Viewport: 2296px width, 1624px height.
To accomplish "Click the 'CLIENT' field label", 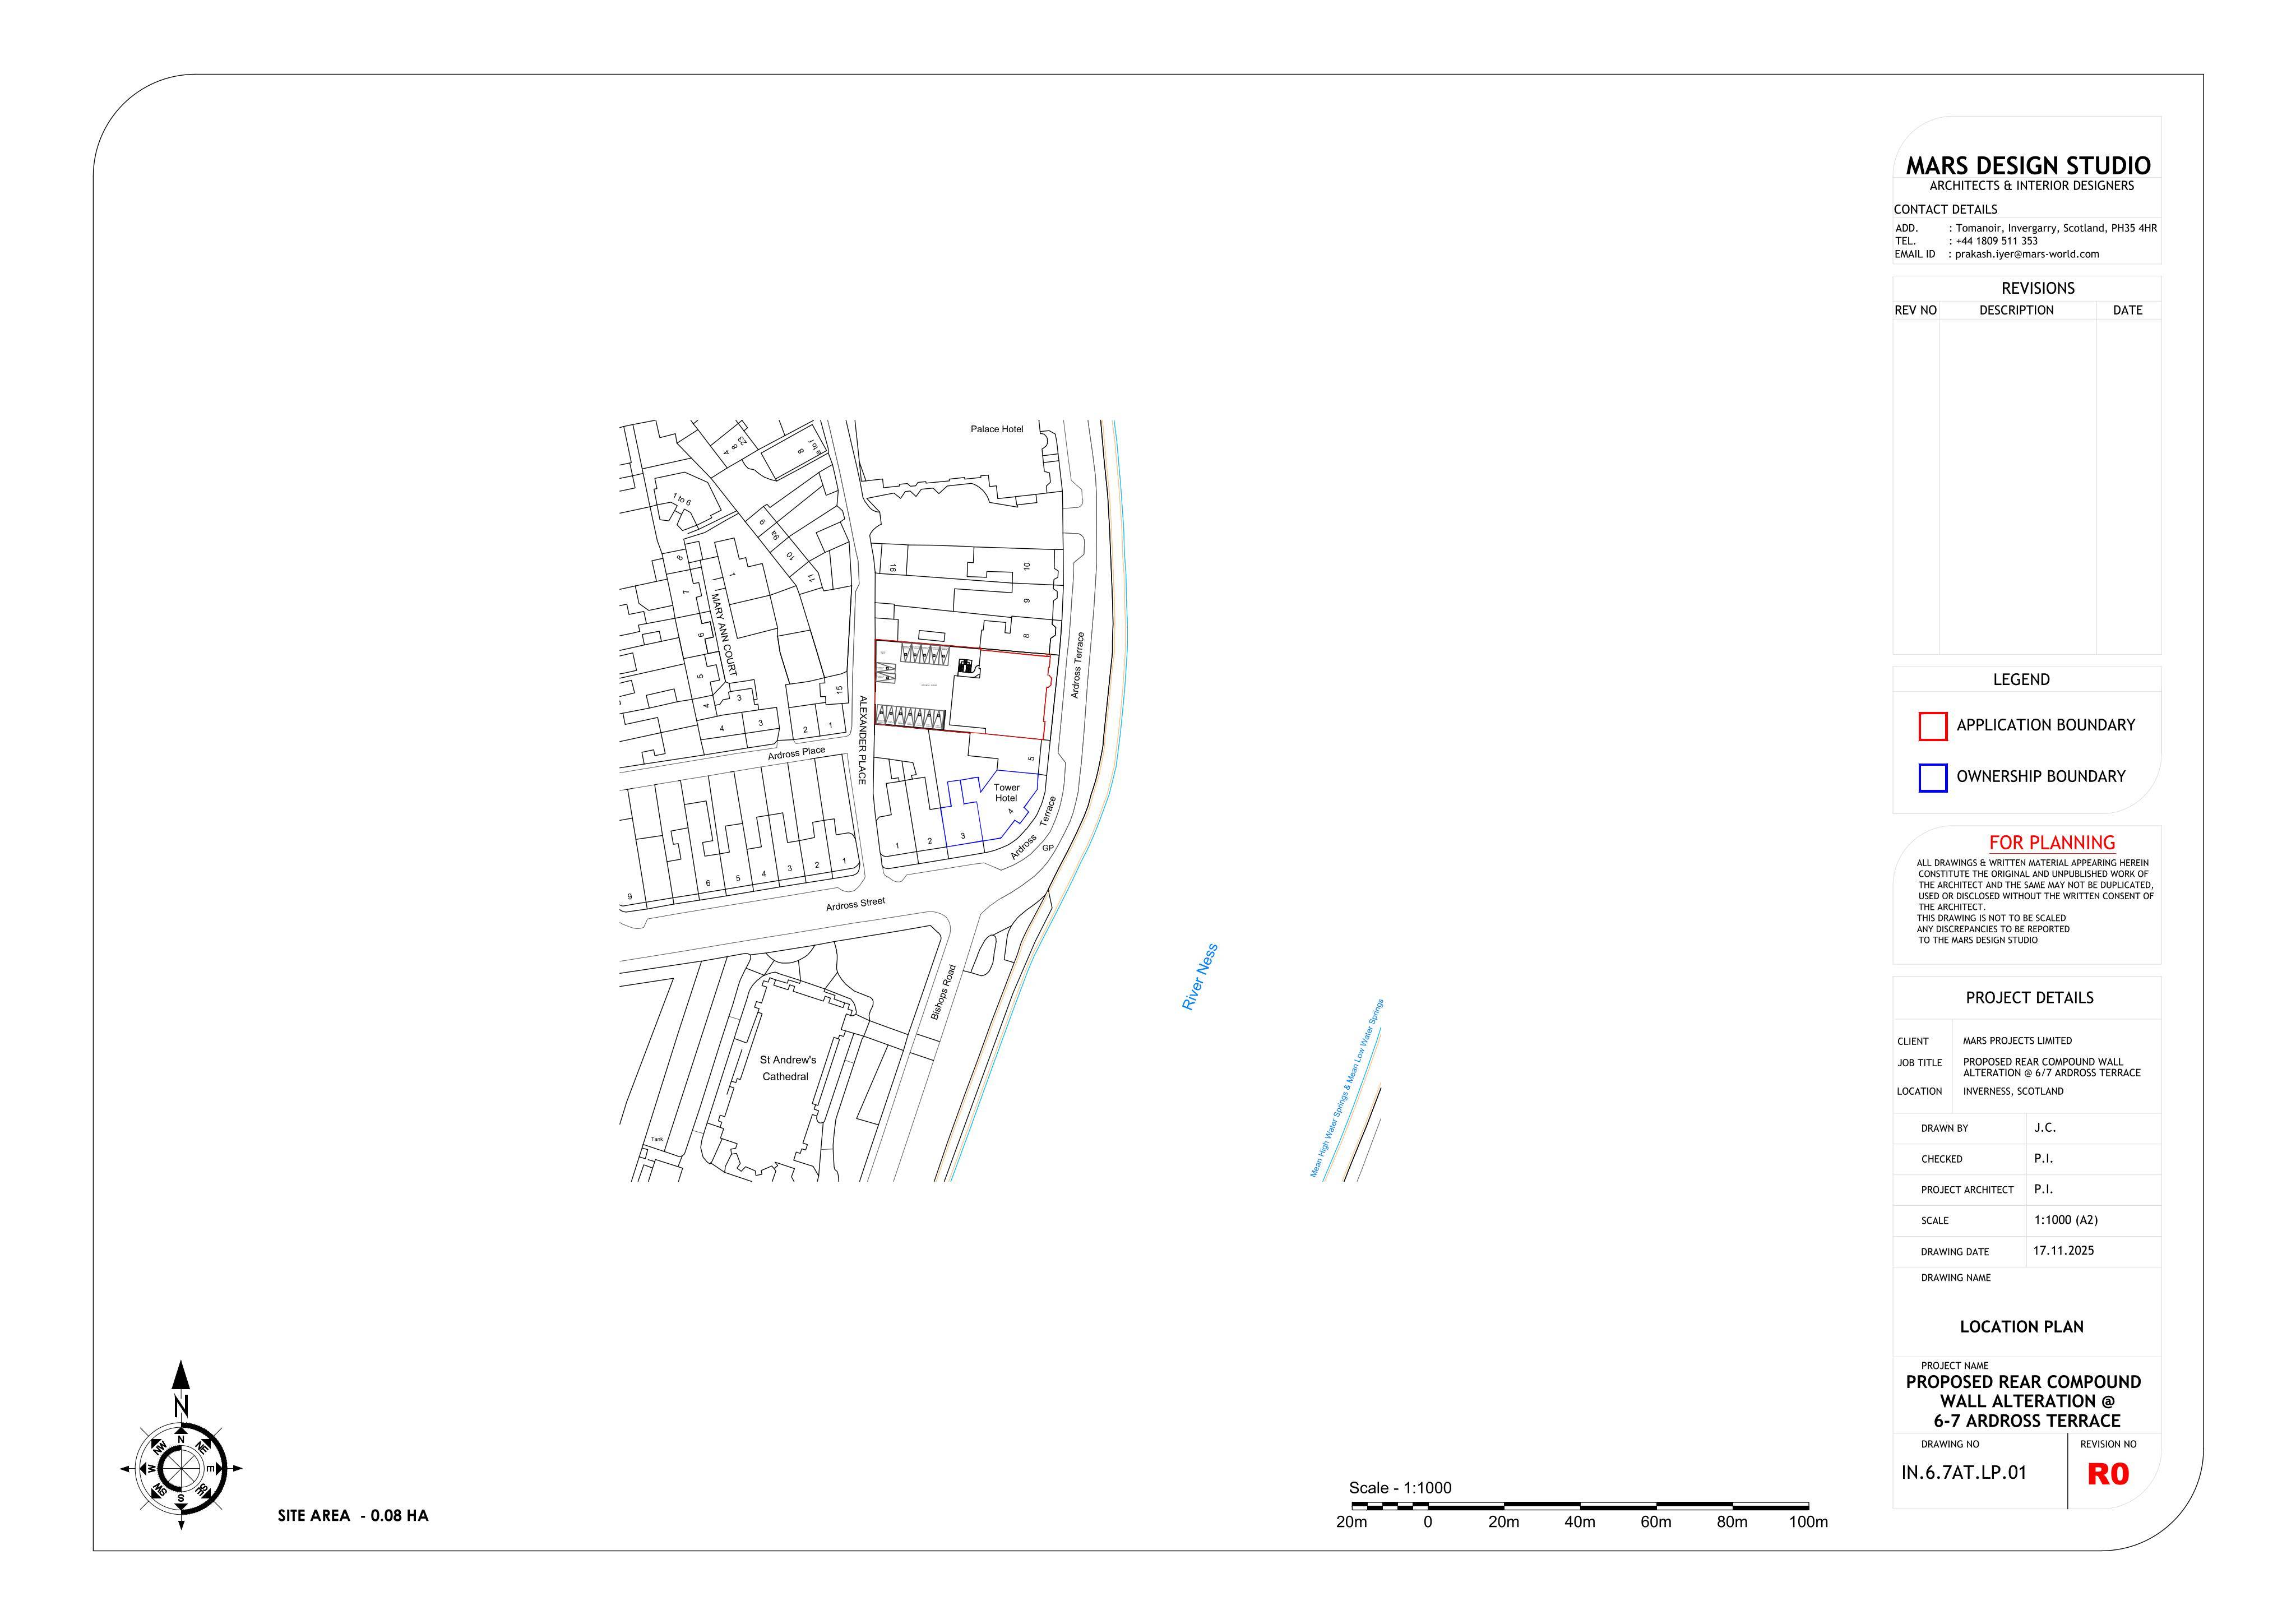I will (x=1912, y=1041).
